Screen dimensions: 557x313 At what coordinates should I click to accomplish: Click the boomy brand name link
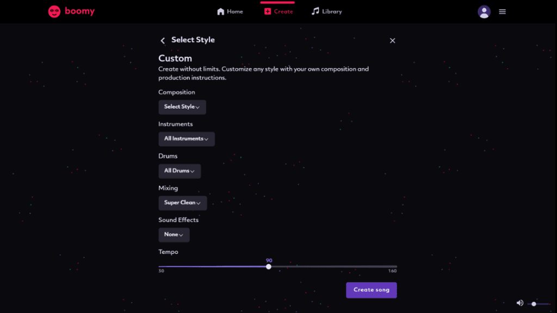79,11
